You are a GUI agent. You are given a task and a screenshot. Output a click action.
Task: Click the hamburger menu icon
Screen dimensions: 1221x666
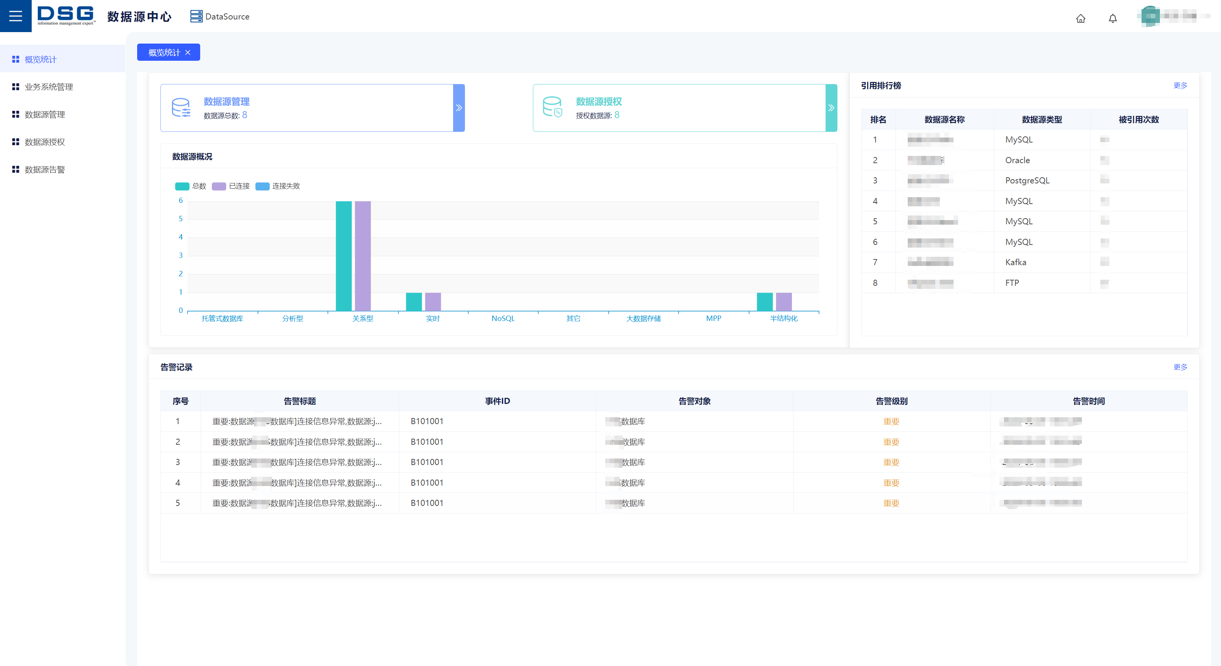tap(16, 16)
